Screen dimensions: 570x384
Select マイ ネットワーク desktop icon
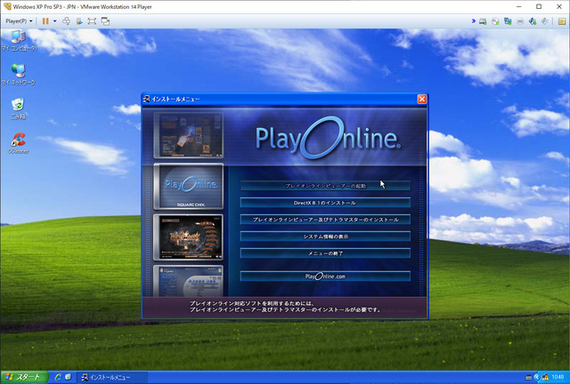[18, 75]
